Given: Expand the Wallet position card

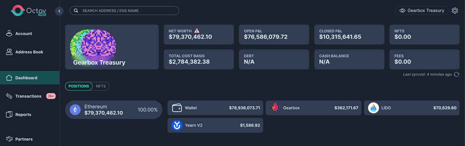Looking at the screenshot, I should coord(215,108).
